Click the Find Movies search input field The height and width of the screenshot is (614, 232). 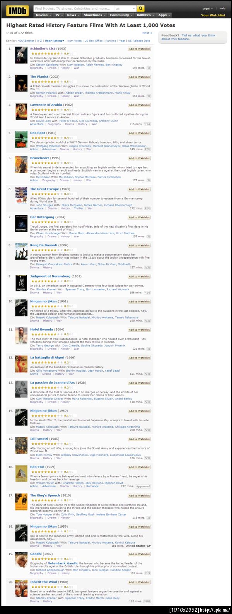(73, 8)
